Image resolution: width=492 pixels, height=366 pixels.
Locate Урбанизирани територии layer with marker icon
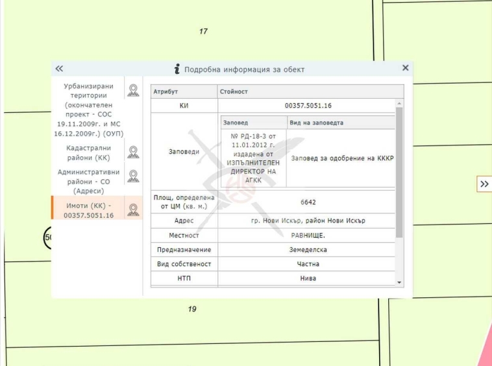[133, 90]
